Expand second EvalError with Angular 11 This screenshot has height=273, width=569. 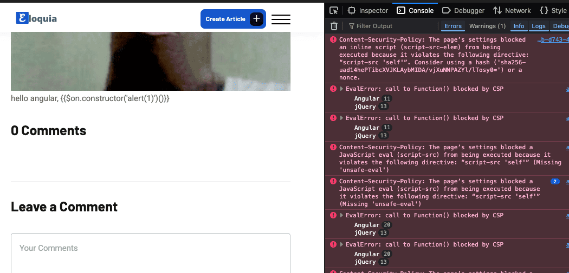(341, 118)
